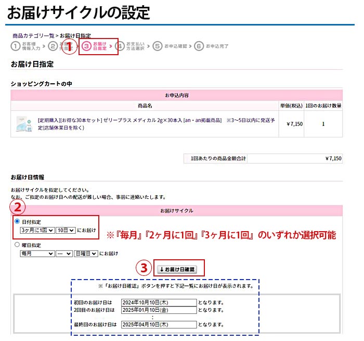This screenshot has height=341, width=364.
Task: Click the 2回目のお届け日は label
Action: click(94, 310)
